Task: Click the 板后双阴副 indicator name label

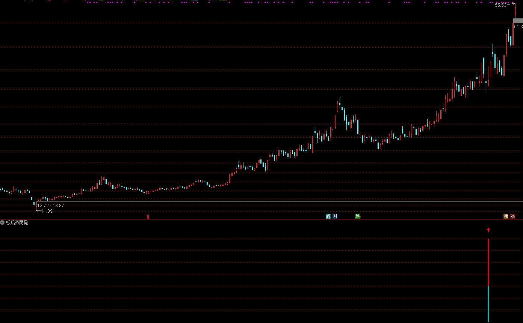Action: 17,222
